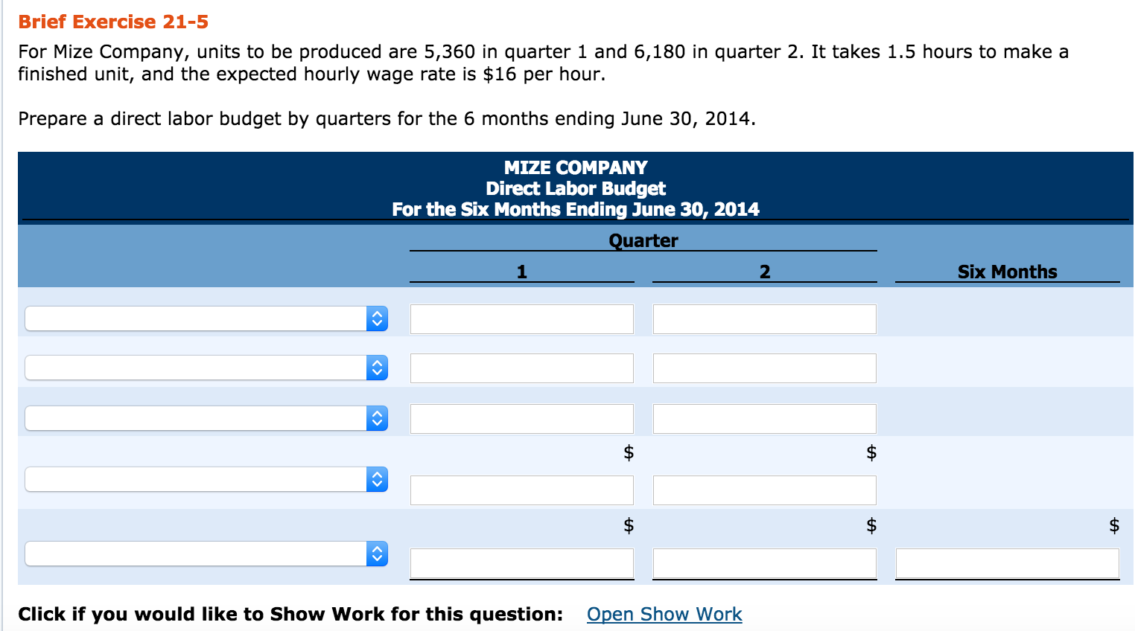1135x631 pixels.
Task: Open the first row label dropdown
Action: 206,318
